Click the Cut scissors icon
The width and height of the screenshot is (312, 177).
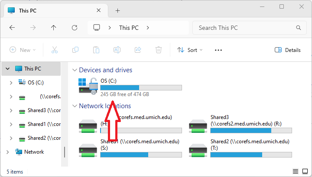point(55,50)
